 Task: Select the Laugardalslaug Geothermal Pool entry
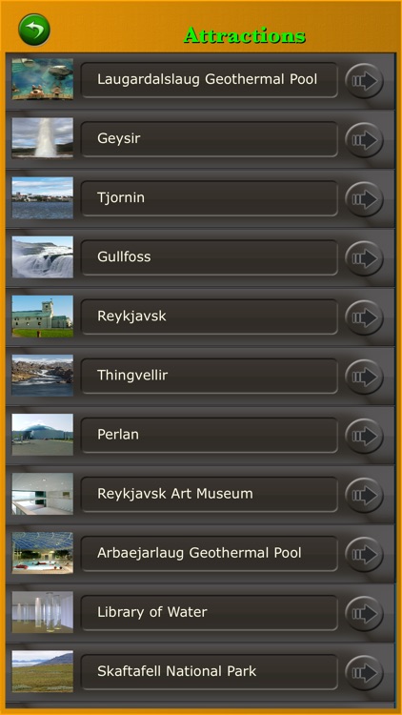click(x=210, y=80)
